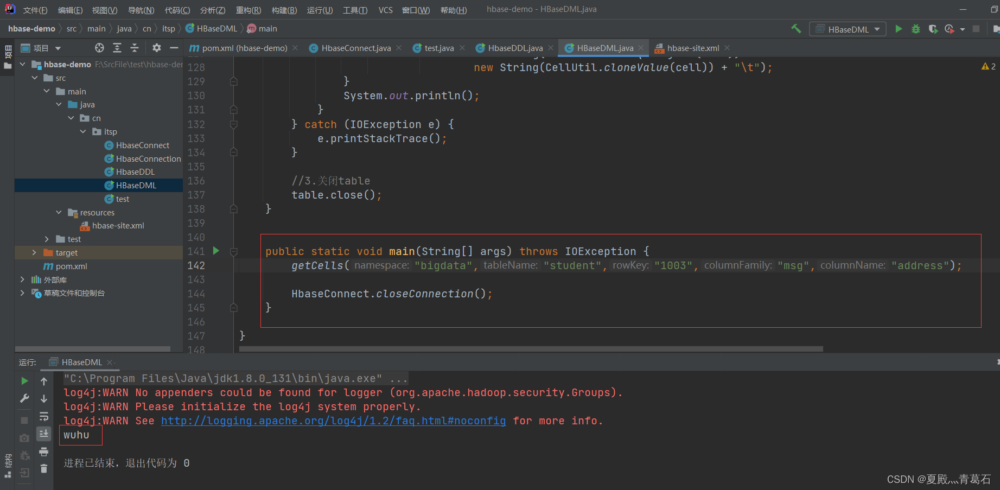Click the warning indicator showing 2 problems
Screen dimensions: 1000x490
(988, 66)
